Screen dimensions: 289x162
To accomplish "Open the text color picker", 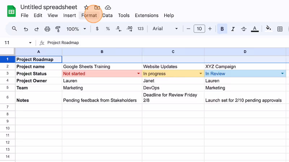I will click(255, 29).
